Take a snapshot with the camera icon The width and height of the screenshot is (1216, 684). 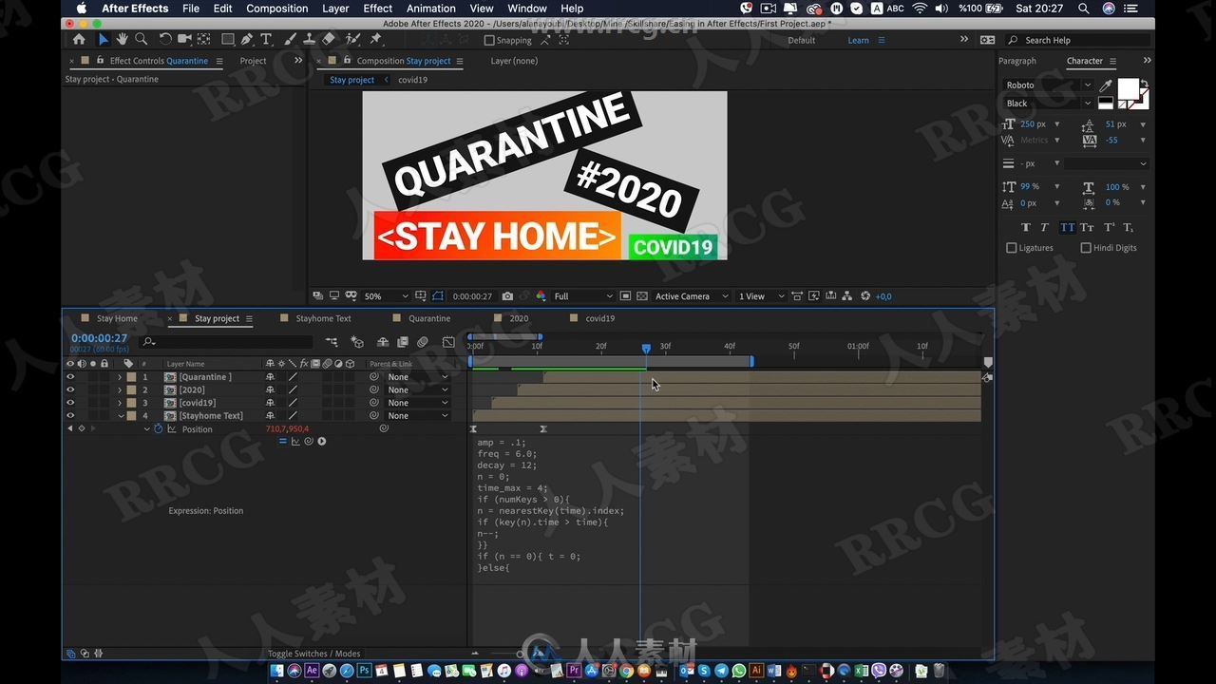point(507,296)
